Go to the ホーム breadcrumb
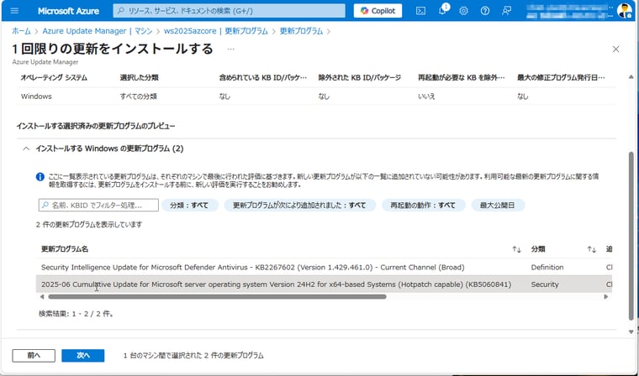The image size is (639, 376). [21, 31]
